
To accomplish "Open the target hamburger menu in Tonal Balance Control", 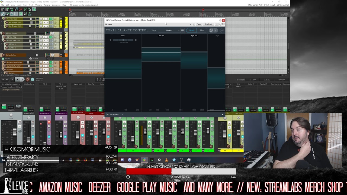I will coord(182,30).
